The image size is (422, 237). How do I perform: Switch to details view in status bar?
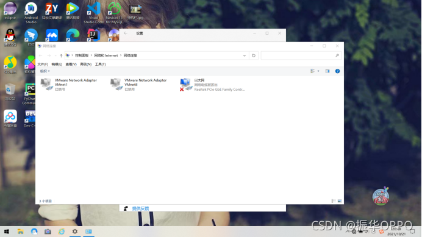pyautogui.click(x=334, y=201)
